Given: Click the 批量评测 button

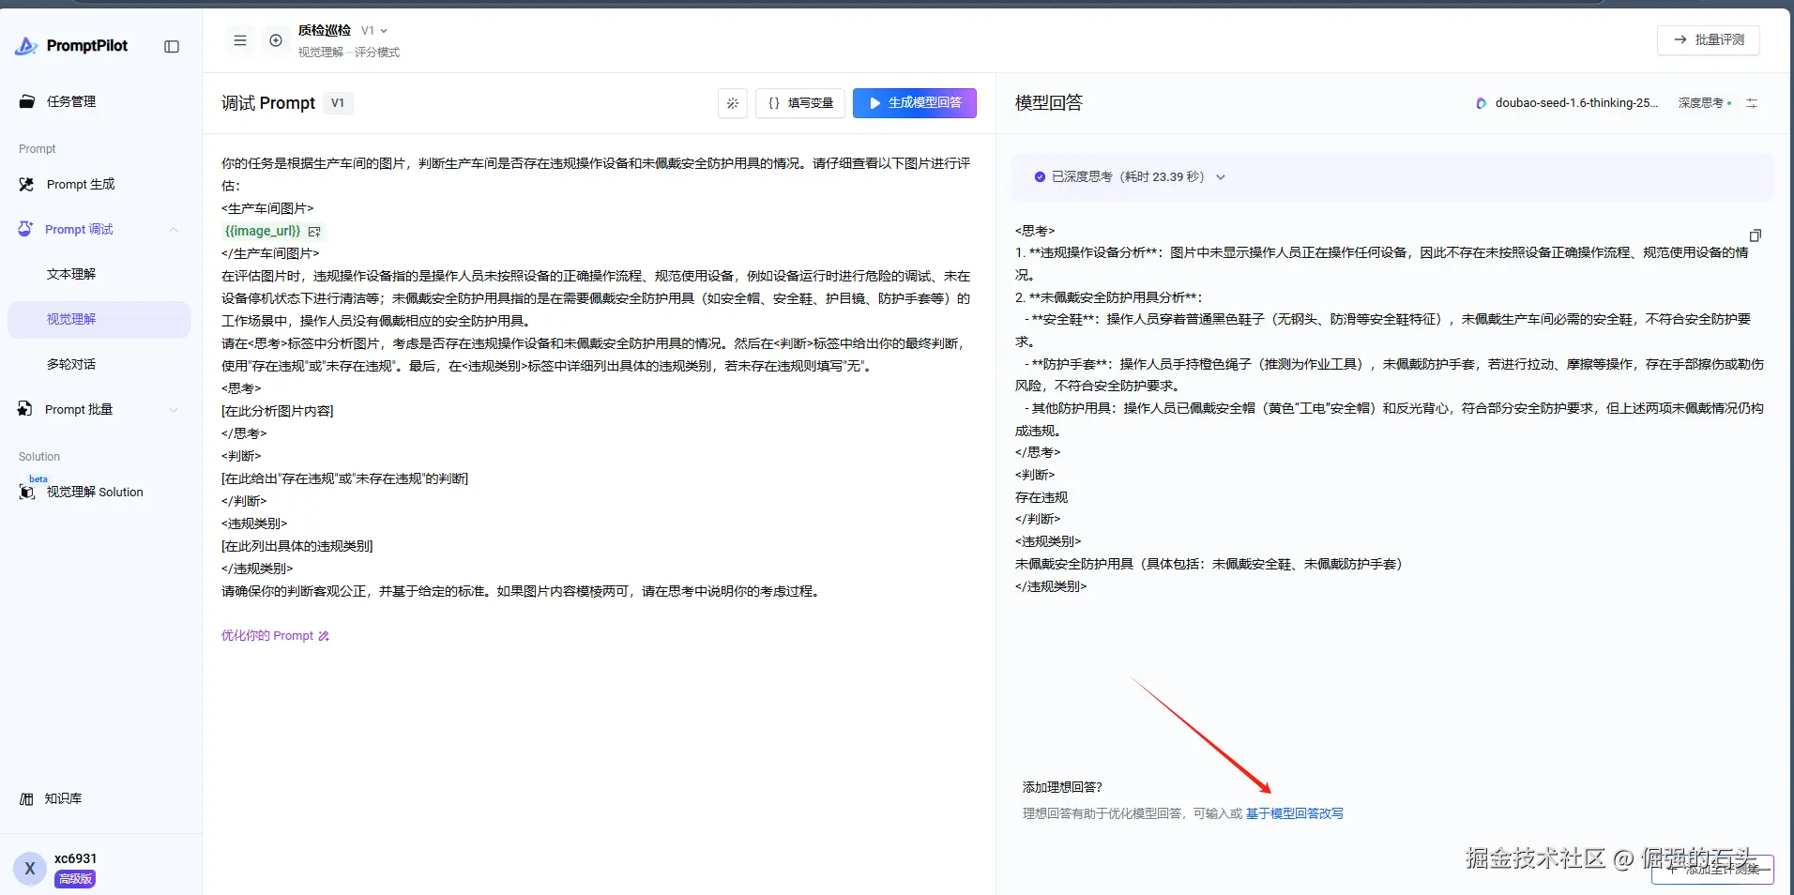Looking at the screenshot, I should point(1709,40).
